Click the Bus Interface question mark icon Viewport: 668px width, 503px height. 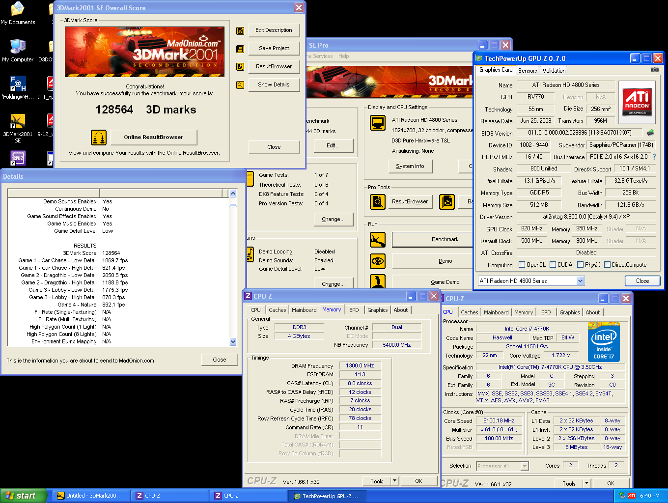(x=654, y=157)
